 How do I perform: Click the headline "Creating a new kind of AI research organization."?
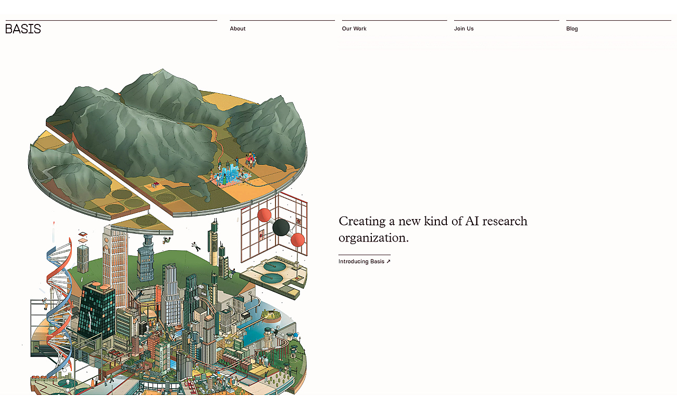pos(433,229)
